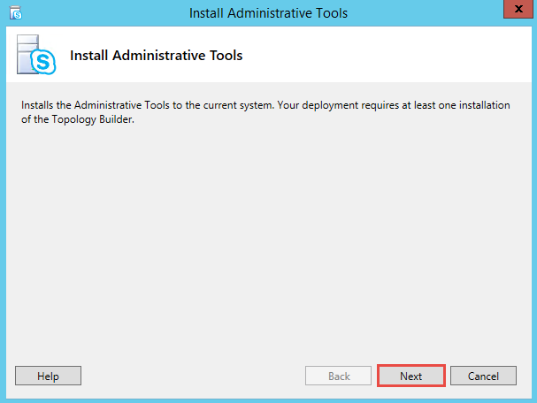Click empty space between Help and Back
The height and width of the screenshot is (403, 537).
tap(190, 376)
